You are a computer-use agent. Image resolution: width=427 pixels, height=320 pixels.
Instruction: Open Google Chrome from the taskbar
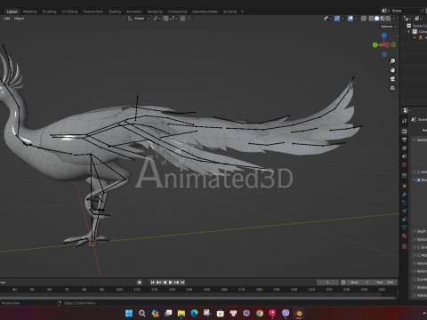click(x=260, y=313)
